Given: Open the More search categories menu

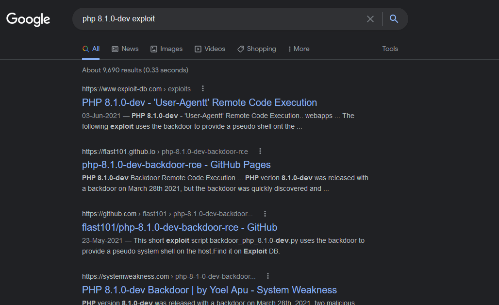Looking at the screenshot, I should coord(299,49).
